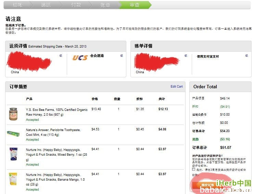Click 改 link next to shipping address
This screenshot has height=194, width=254.
61,55
